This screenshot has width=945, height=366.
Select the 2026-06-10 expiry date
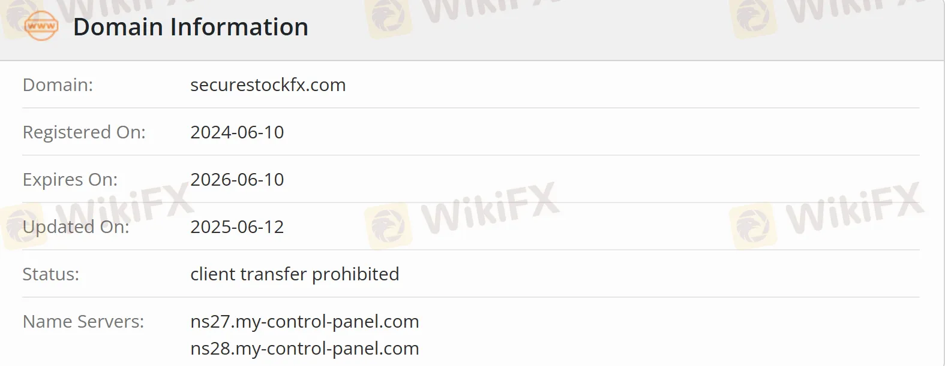237,180
